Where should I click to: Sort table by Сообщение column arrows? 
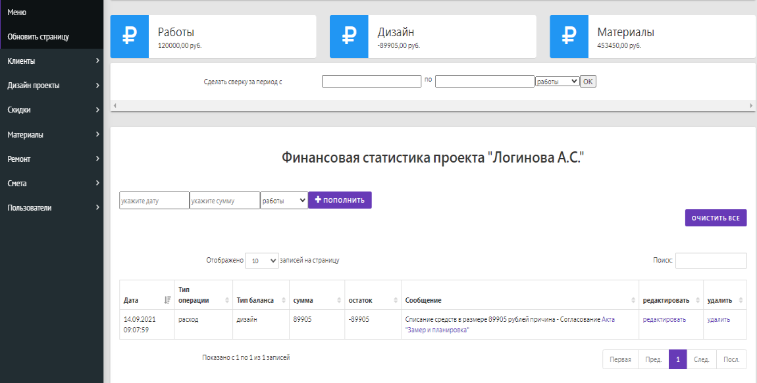tap(633, 300)
